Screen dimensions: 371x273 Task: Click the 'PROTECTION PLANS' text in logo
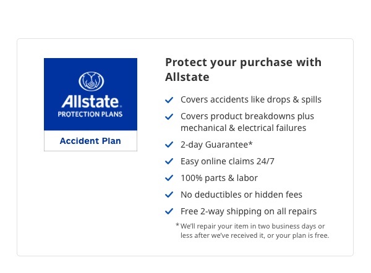(90, 114)
